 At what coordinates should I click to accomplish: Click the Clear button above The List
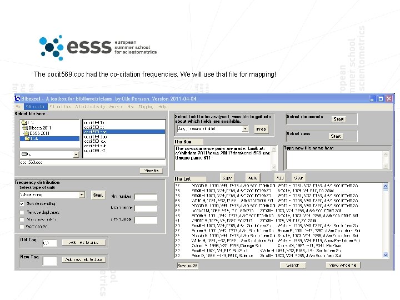(x=298, y=178)
